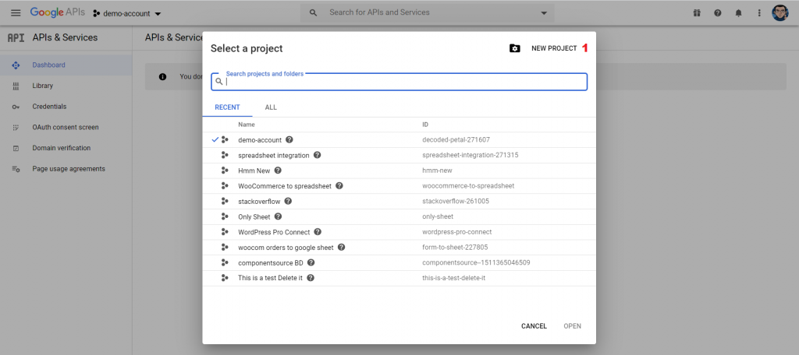Select the This is a test Delete it project

399,278
